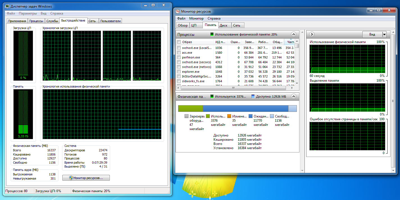Image resolution: width=400 pixels, height=200 pixels.
Task: Select Память tab in Resource Monitor
Action: click(210, 25)
